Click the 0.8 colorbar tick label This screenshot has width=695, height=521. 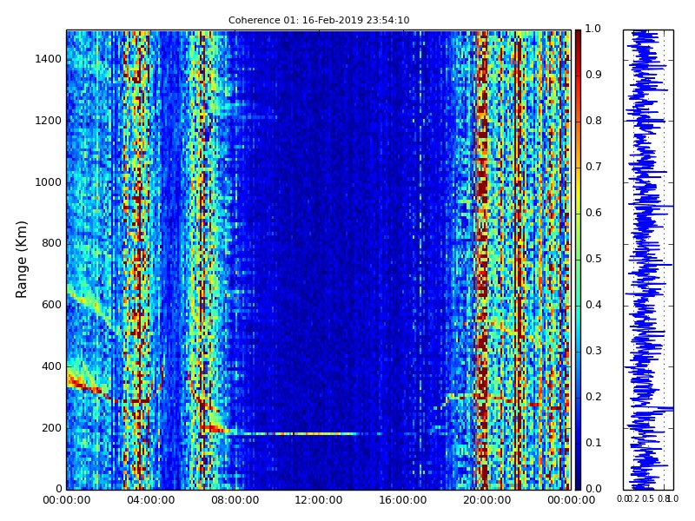(593, 121)
